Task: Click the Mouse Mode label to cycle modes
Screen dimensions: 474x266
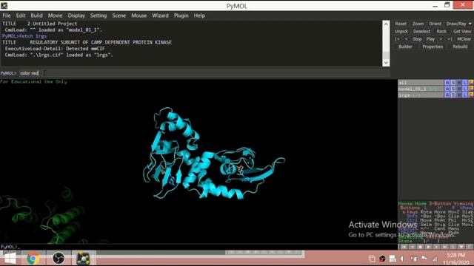Action: (x=413, y=204)
